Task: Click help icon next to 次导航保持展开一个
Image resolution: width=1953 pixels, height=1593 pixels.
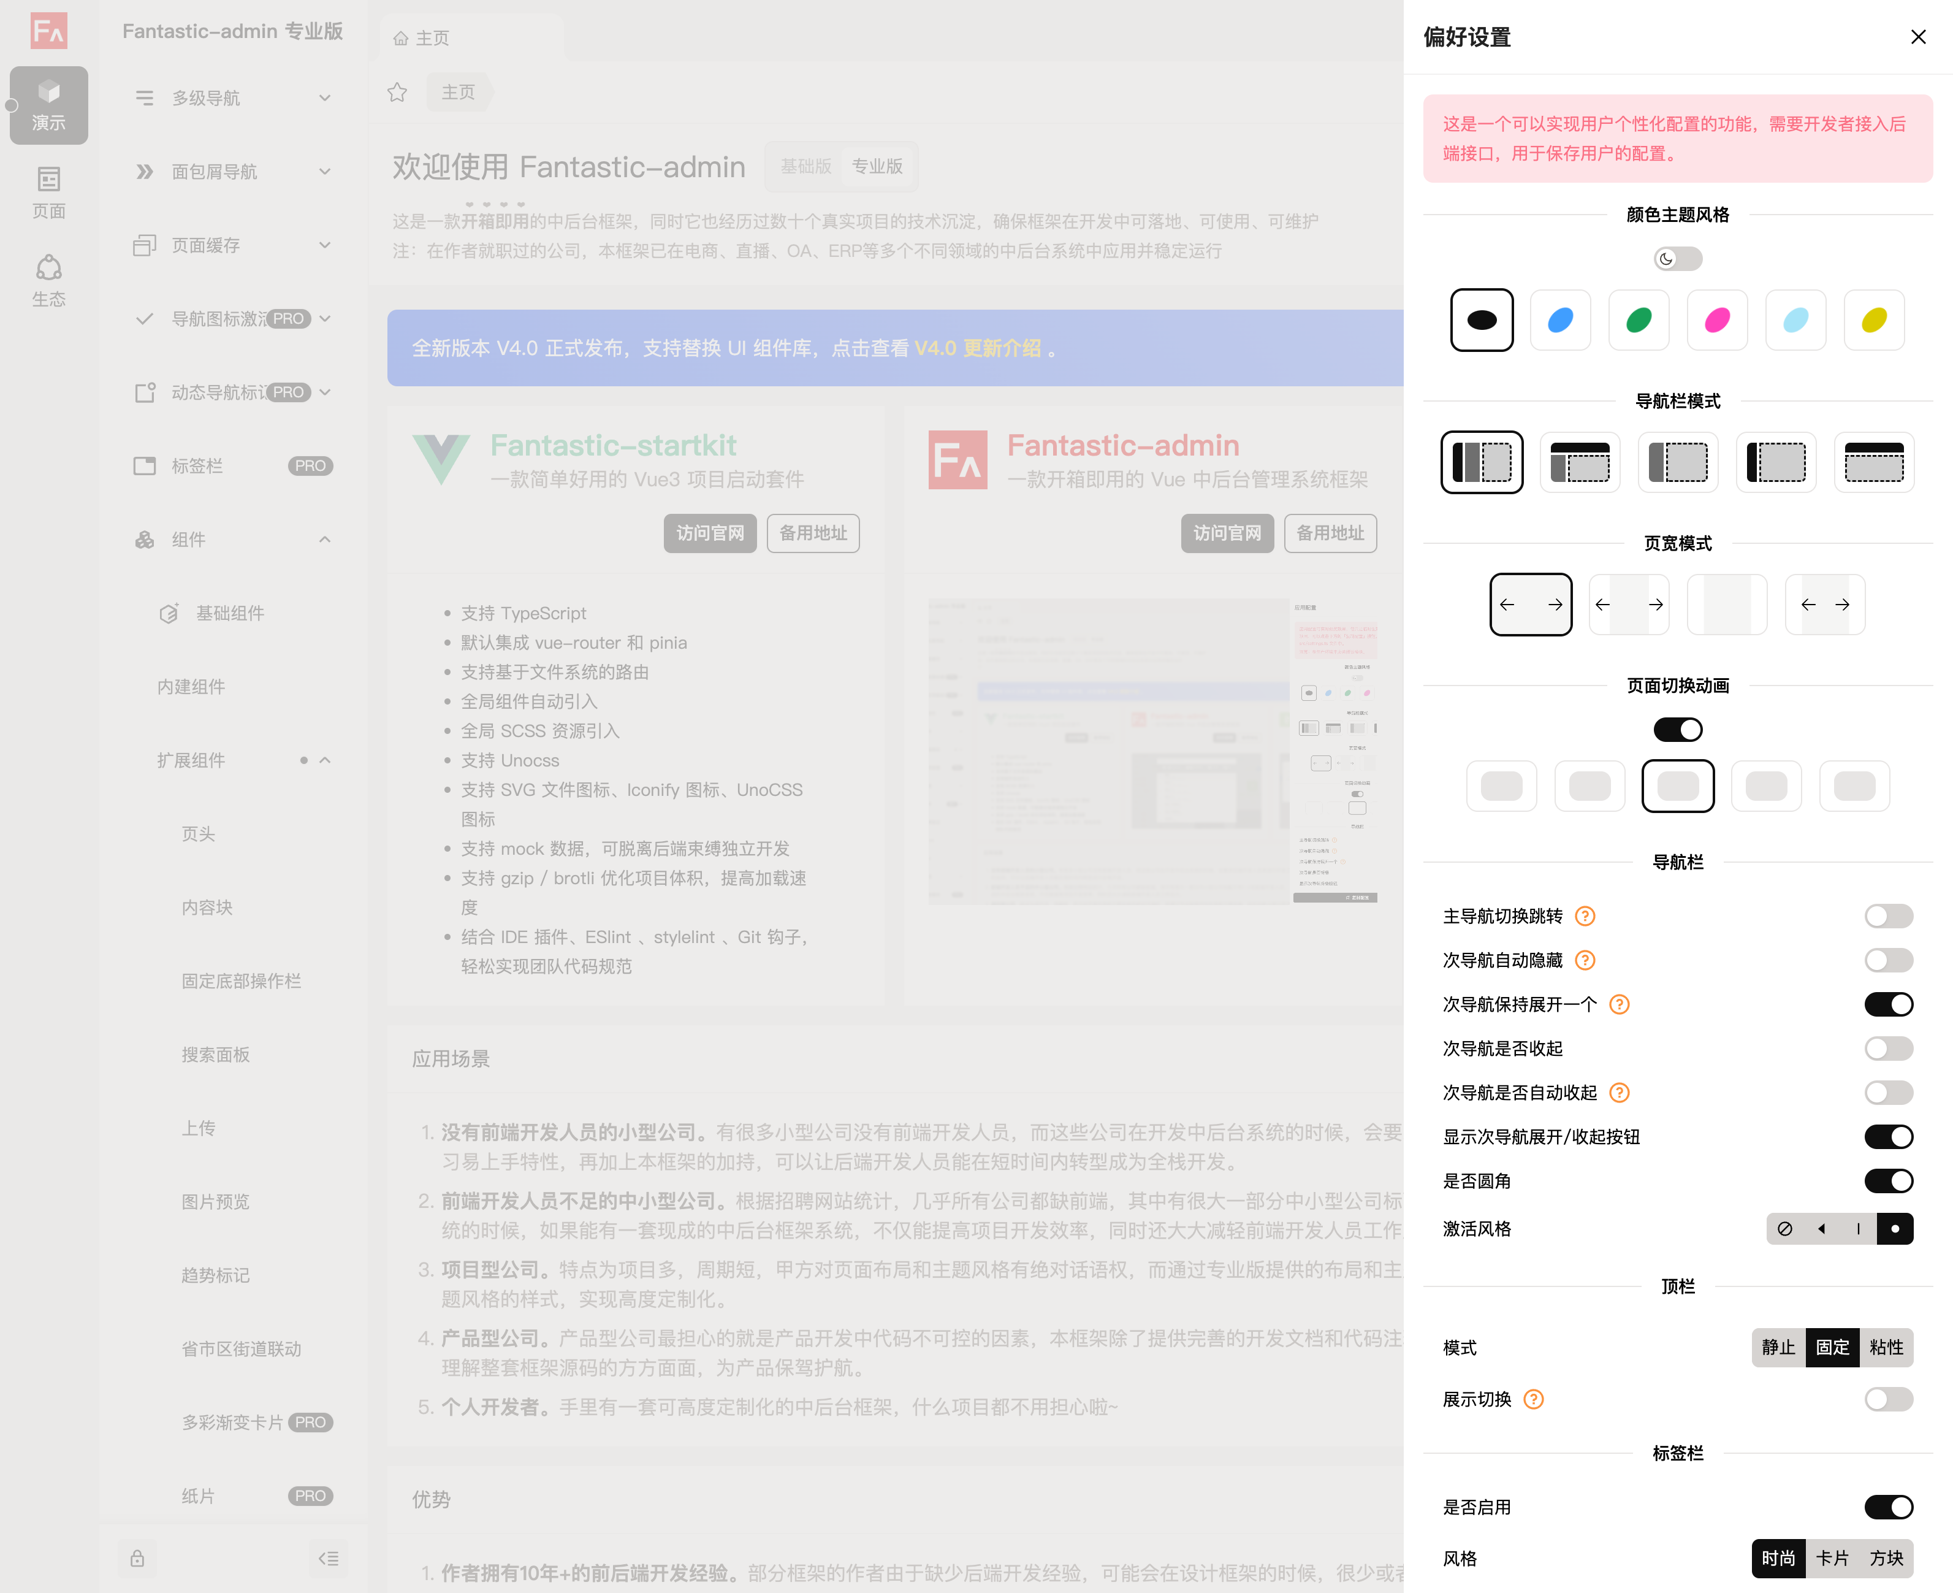Action: [1620, 1004]
